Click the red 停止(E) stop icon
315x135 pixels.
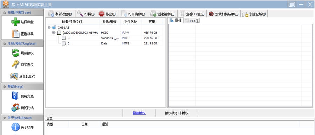(101, 14)
